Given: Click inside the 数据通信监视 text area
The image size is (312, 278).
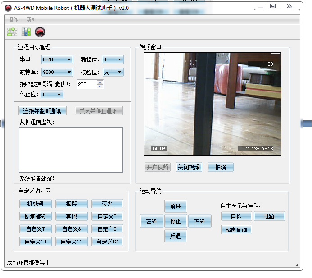Looking at the screenshot, I should coord(71,150).
